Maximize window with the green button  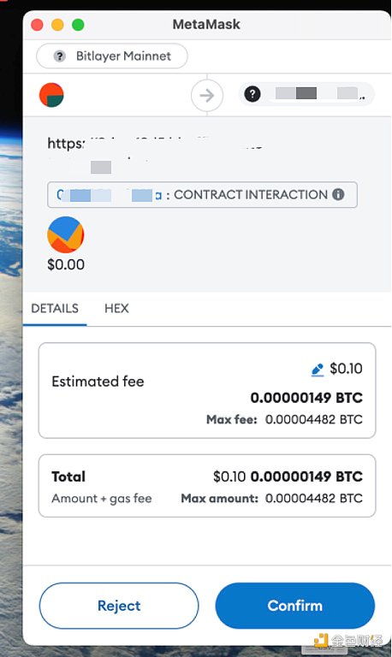pos(78,25)
